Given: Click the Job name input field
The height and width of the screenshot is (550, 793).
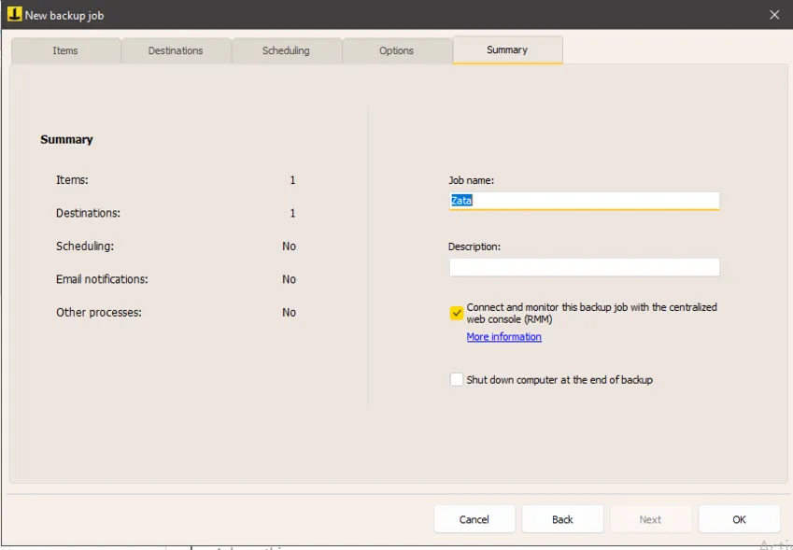Looking at the screenshot, I should pyautogui.click(x=584, y=201).
